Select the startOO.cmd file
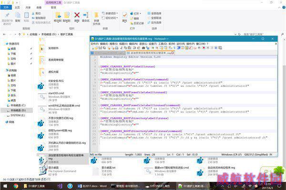286x190 pixels. click(x=62, y=96)
